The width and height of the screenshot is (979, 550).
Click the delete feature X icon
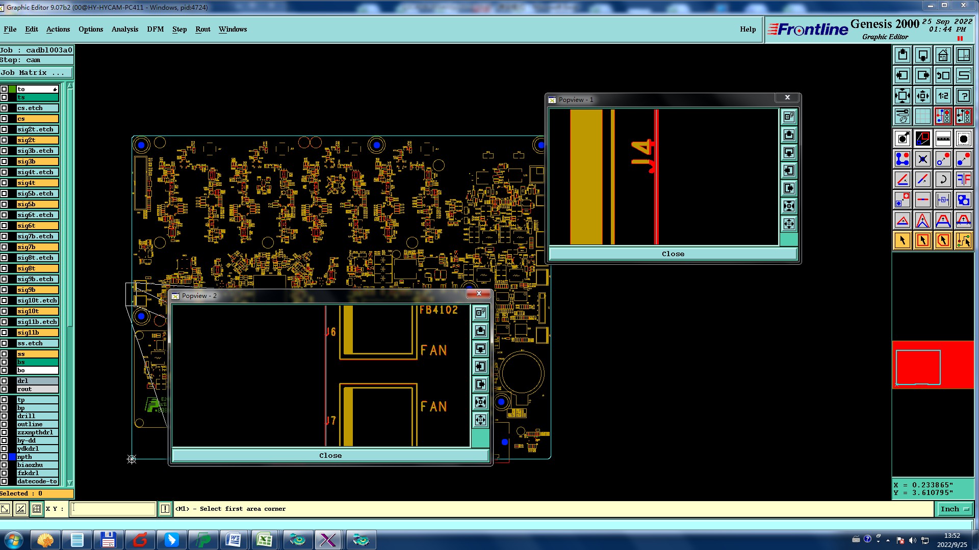922,159
